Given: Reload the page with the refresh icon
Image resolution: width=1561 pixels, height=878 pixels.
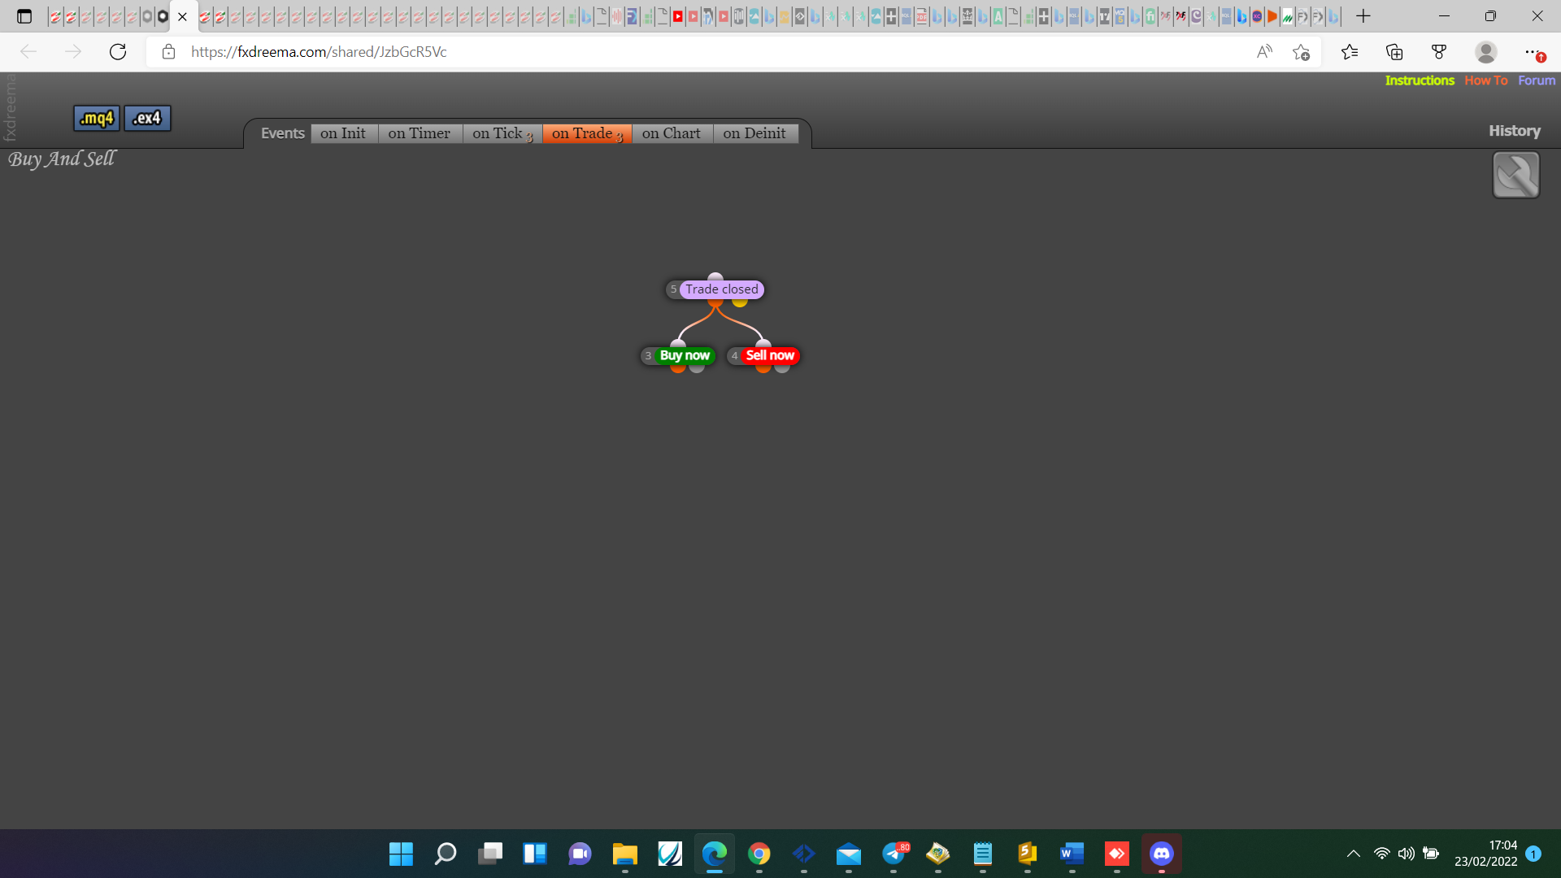Looking at the screenshot, I should coord(118,52).
